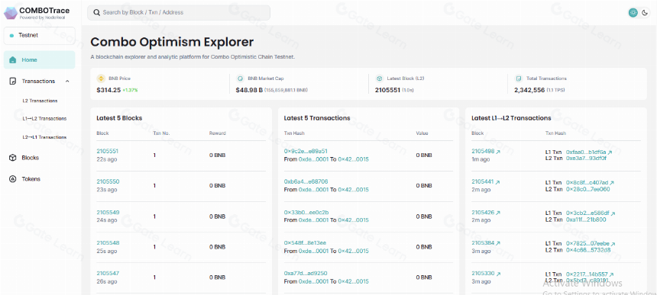Open transaction hash 0xb6a4...e68706
The height and width of the screenshot is (295, 657).
point(306,181)
